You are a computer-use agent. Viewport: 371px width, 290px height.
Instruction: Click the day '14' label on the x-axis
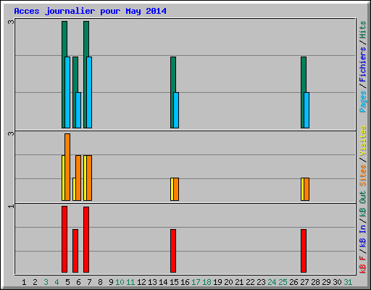pos(163,282)
